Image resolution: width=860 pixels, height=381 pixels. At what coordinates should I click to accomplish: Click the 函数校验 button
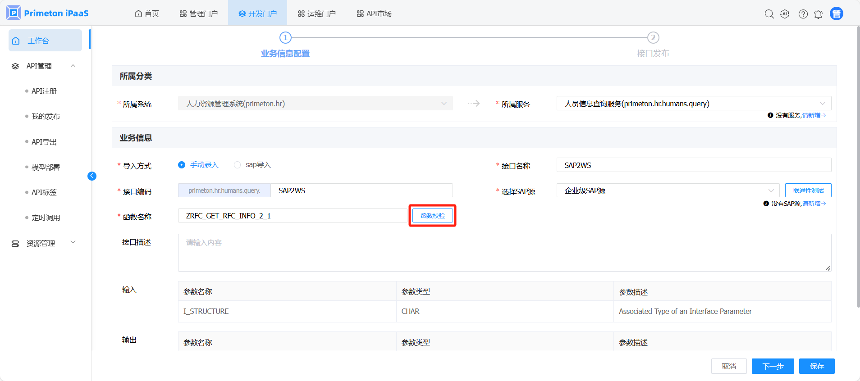coord(433,216)
